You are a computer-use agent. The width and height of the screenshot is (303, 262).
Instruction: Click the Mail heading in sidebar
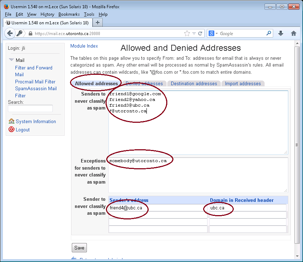pos(20,60)
